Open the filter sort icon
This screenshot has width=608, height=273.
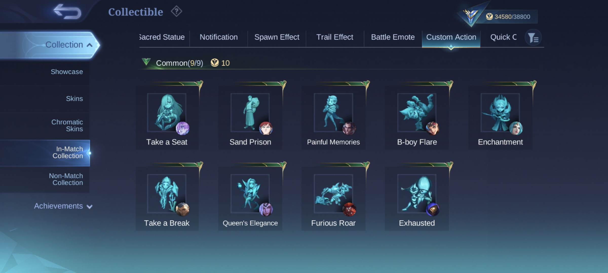(x=533, y=38)
